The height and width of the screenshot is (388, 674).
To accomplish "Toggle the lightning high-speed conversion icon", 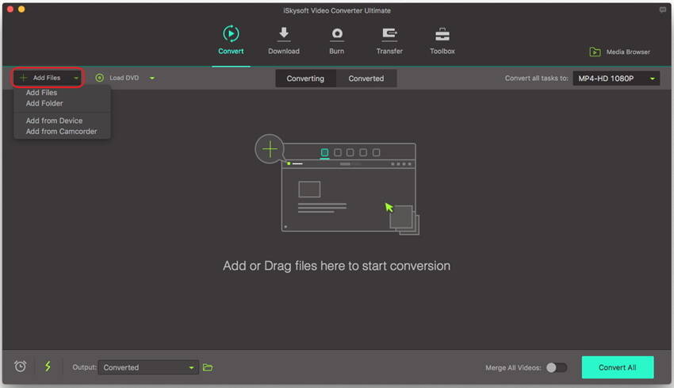I will 48,367.
